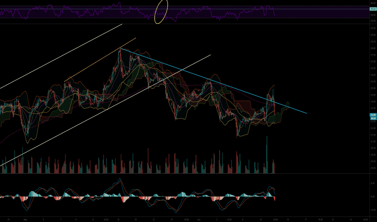Click the 20.00 level on RSI scale

pos(373,21)
